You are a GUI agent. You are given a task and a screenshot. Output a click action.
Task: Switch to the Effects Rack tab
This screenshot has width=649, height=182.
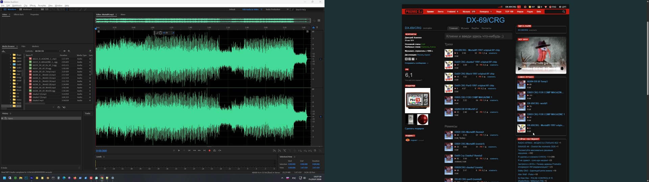click(x=19, y=14)
